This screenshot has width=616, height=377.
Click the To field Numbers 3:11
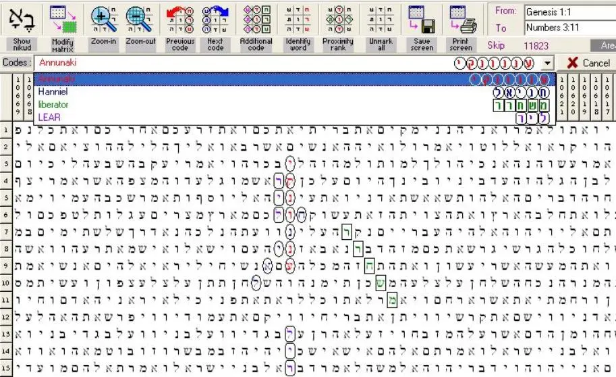pyautogui.click(x=569, y=28)
